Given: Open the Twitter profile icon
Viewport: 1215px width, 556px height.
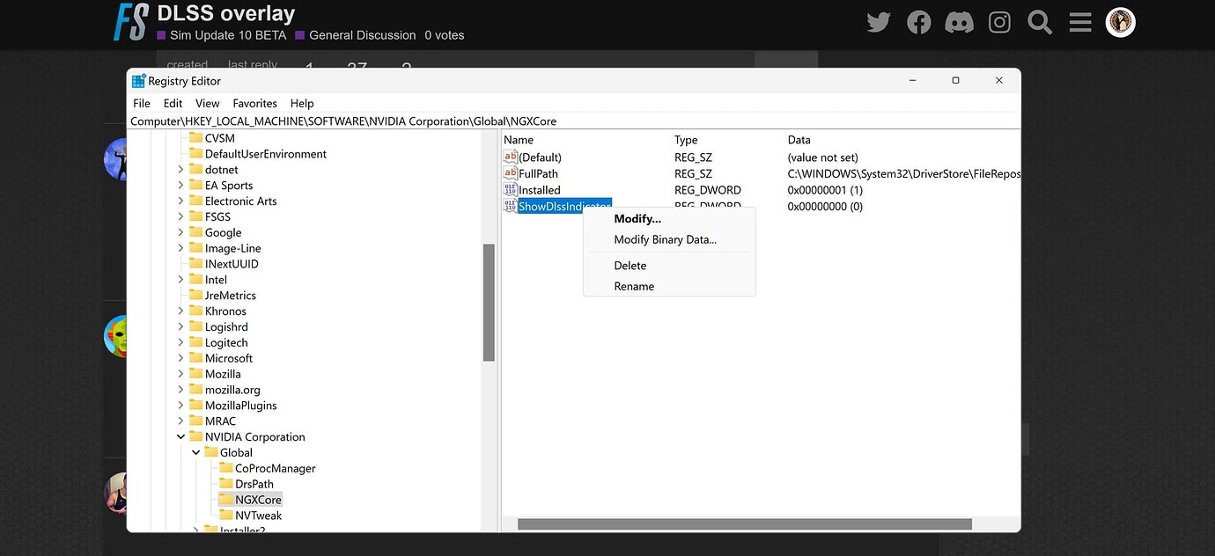Looking at the screenshot, I should (878, 22).
